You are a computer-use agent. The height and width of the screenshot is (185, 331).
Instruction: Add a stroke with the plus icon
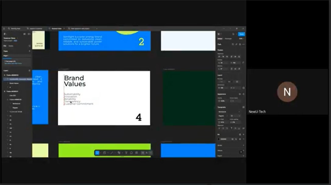click(243, 146)
